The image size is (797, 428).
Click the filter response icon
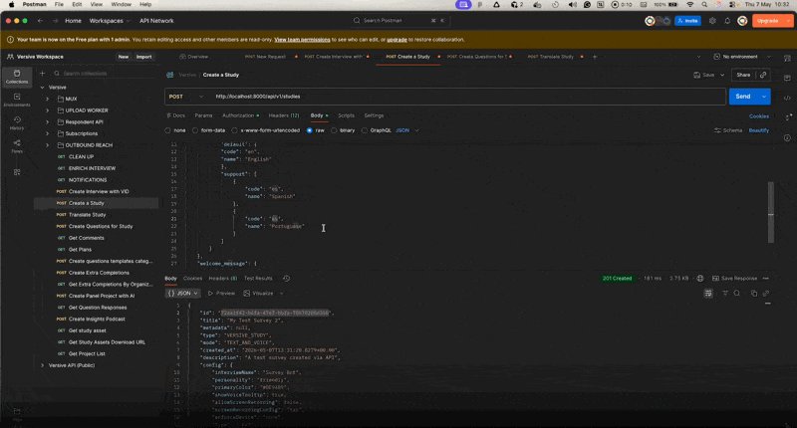point(725,294)
